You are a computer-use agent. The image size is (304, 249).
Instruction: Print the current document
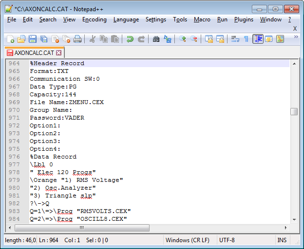click(x=77, y=39)
